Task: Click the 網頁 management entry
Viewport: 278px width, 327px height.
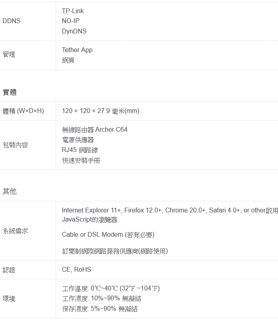Action: click(68, 60)
